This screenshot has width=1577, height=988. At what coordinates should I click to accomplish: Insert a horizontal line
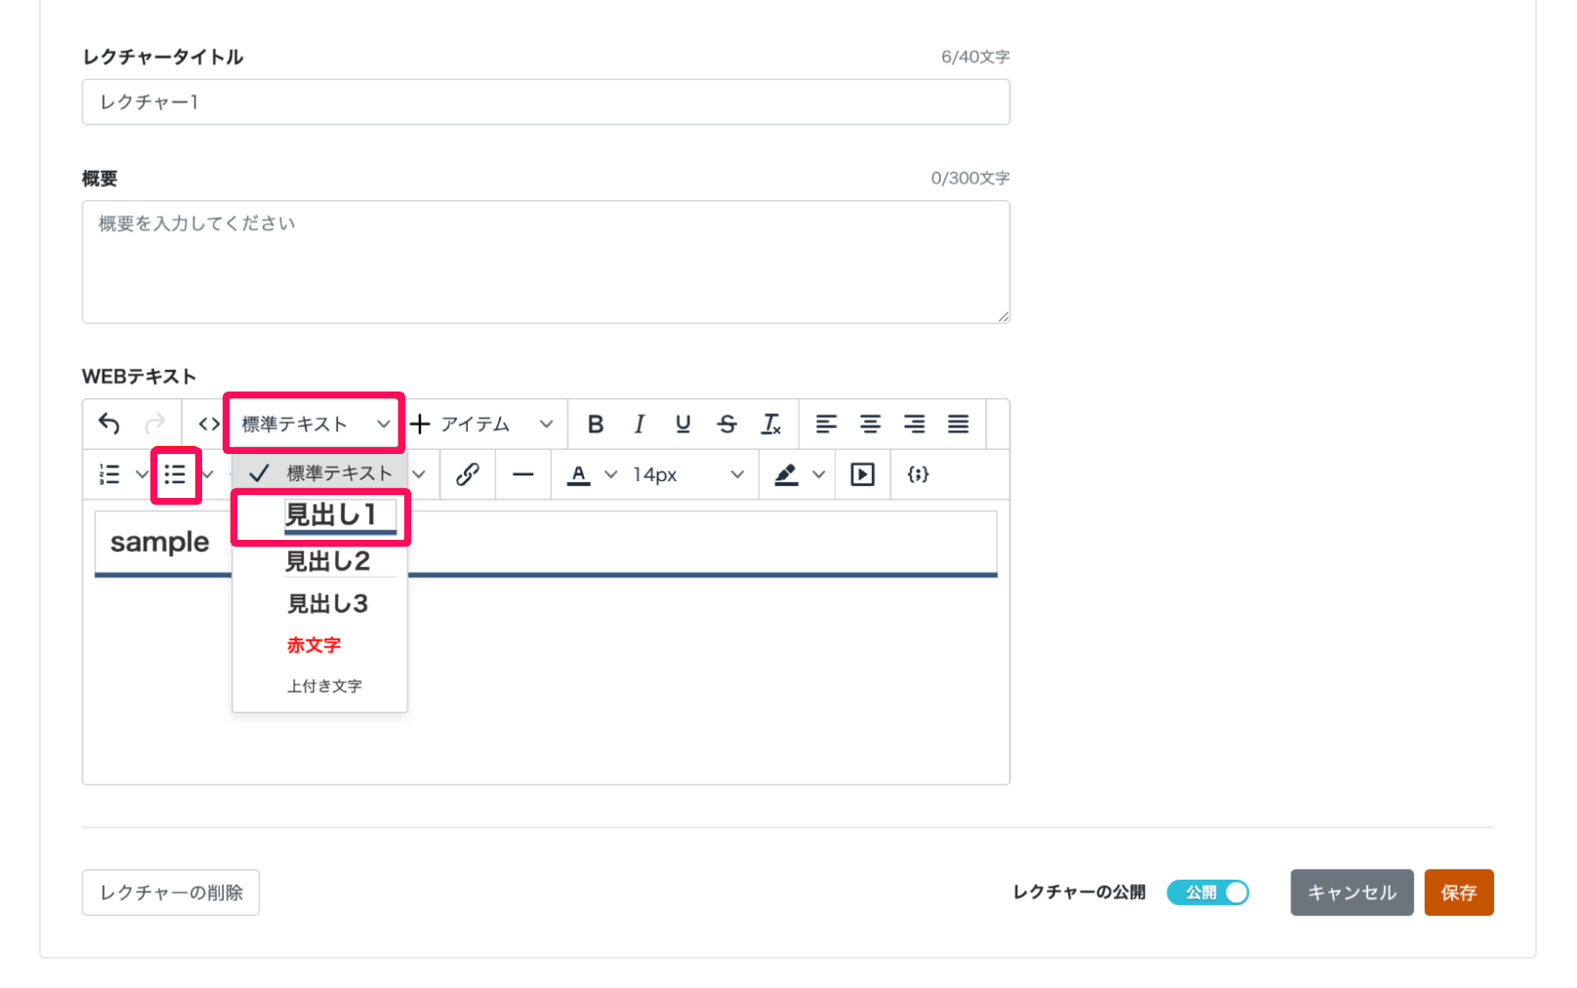click(523, 474)
